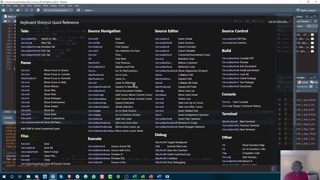
Task: Switch to the History tab
Action: pyautogui.click(x=299, y=17)
